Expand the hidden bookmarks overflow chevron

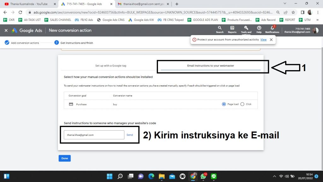coord(317,20)
